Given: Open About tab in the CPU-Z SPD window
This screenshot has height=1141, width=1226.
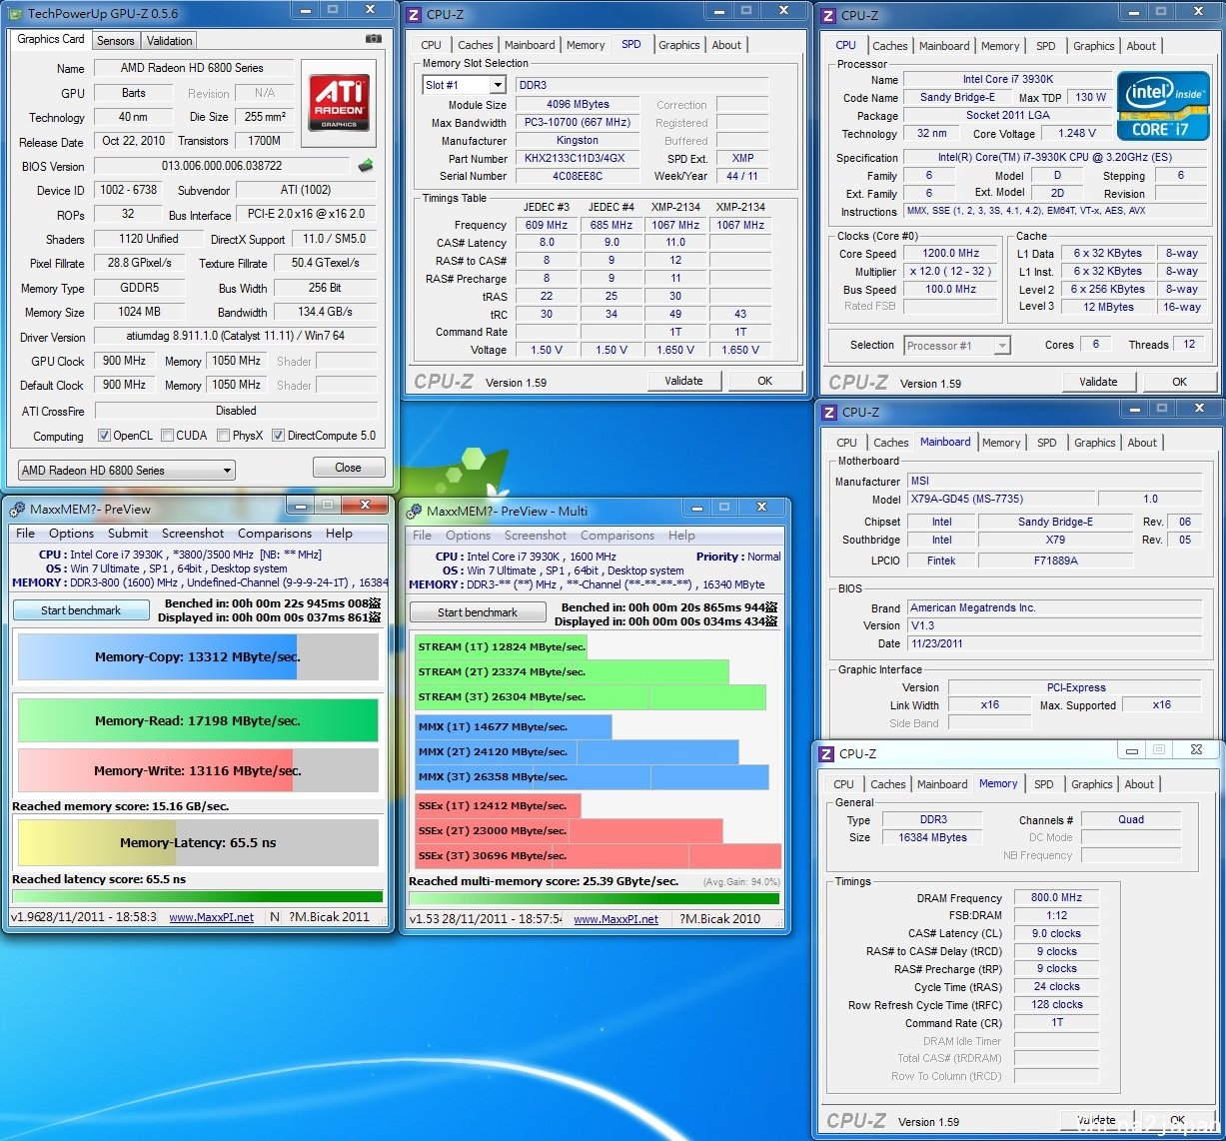Looking at the screenshot, I should (726, 45).
